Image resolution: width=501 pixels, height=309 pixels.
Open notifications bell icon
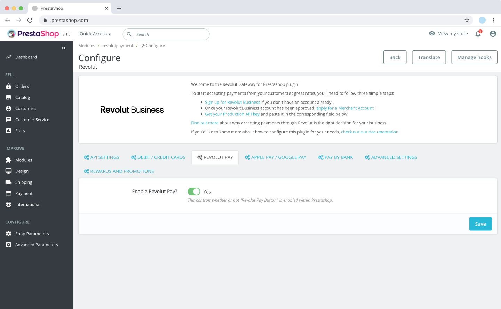(478, 34)
